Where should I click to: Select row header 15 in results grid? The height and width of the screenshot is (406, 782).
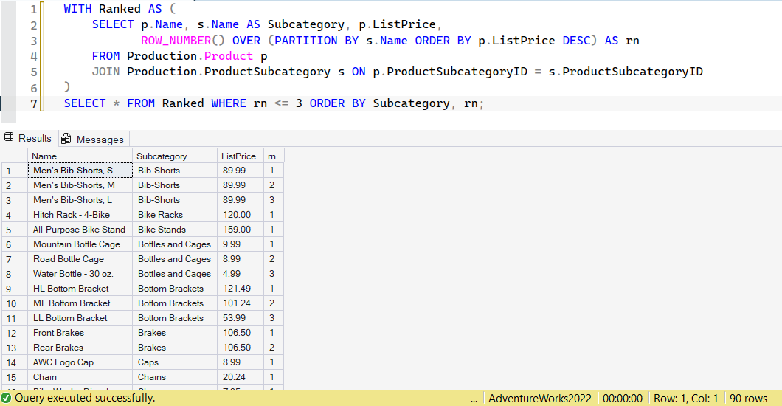click(15, 377)
